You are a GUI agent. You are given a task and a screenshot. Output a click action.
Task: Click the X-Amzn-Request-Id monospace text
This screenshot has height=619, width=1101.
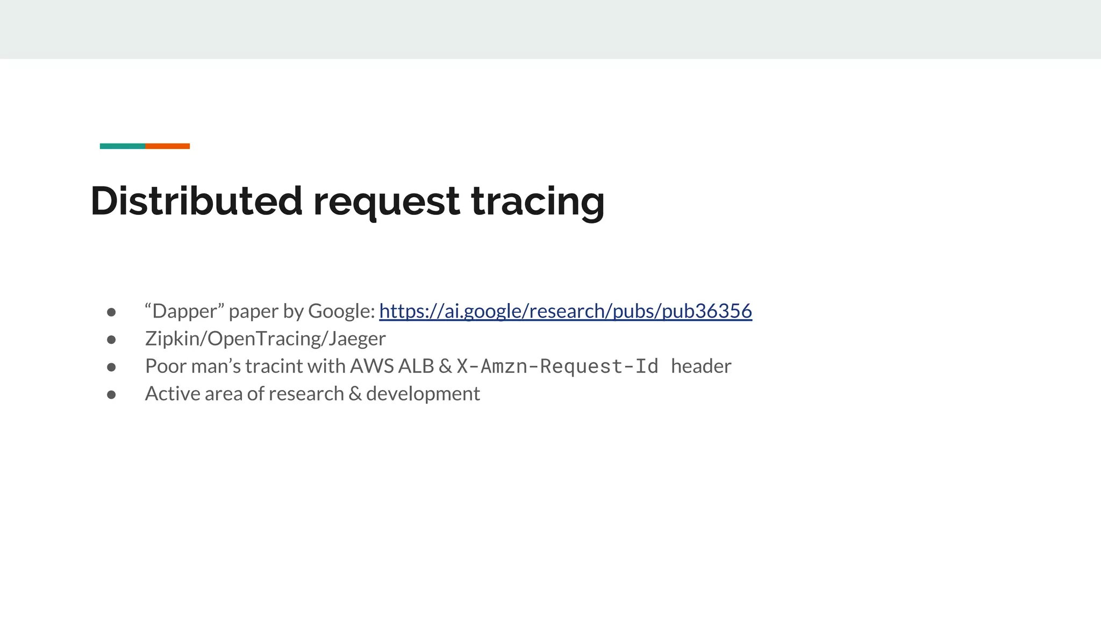coord(557,366)
